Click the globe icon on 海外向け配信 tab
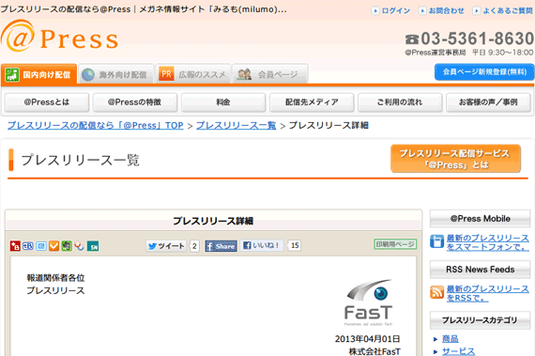This screenshot has width=535, height=356. [x=88, y=74]
